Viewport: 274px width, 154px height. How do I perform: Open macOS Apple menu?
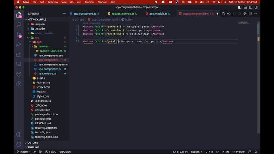pos(18,2)
